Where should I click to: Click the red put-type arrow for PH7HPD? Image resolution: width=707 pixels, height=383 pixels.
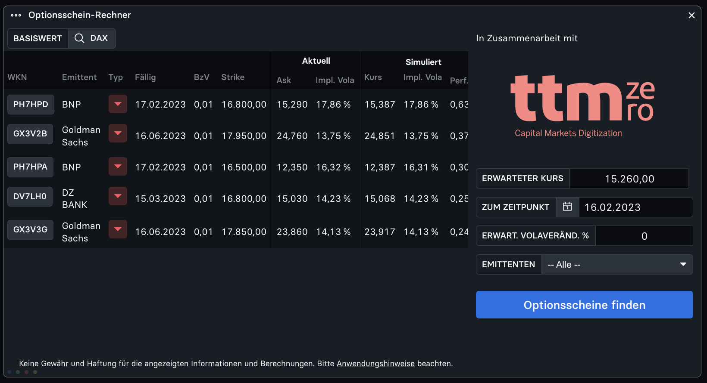(x=118, y=104)
